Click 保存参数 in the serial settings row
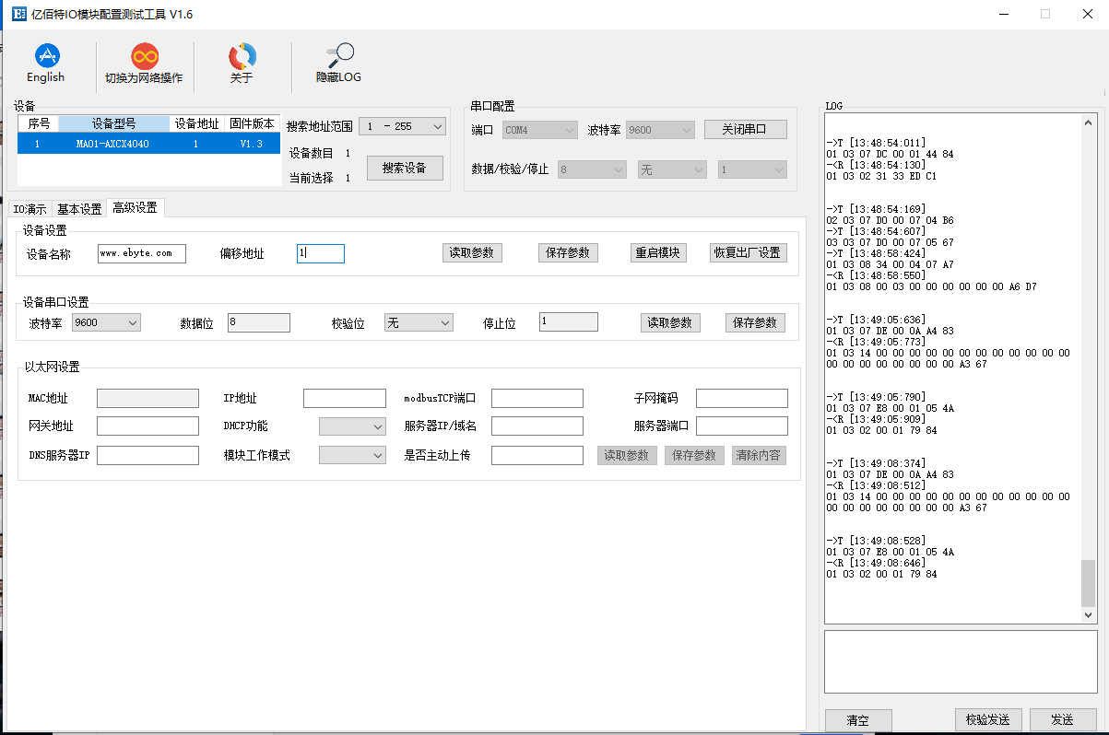The width and height of the screenshot is (1109, 735). pos(755,322)
